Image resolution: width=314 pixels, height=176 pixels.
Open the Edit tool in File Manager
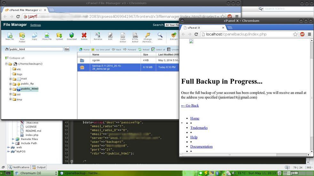pos(110,36)
